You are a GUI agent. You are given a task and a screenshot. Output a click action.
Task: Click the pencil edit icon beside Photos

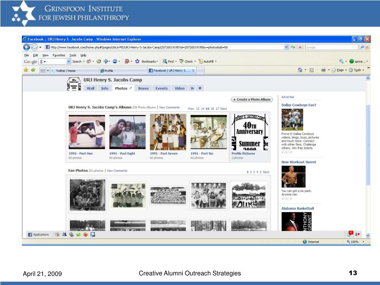(130, 88)
